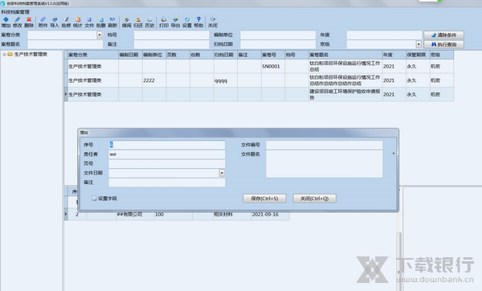Click the 责任者 field containing 'we'
The image size is (482, 291).
(x=167, y=154)
